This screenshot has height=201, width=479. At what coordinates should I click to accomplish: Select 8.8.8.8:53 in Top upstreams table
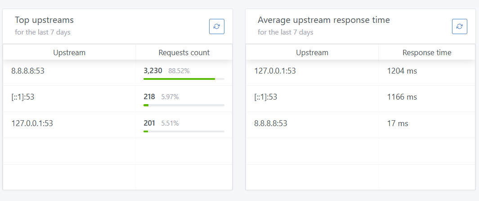[28, 70]
